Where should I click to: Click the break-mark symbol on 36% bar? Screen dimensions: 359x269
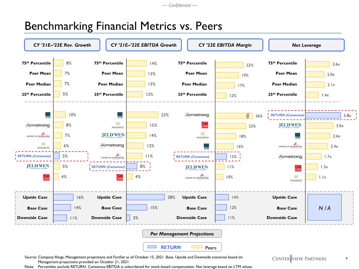coord(248,115)
